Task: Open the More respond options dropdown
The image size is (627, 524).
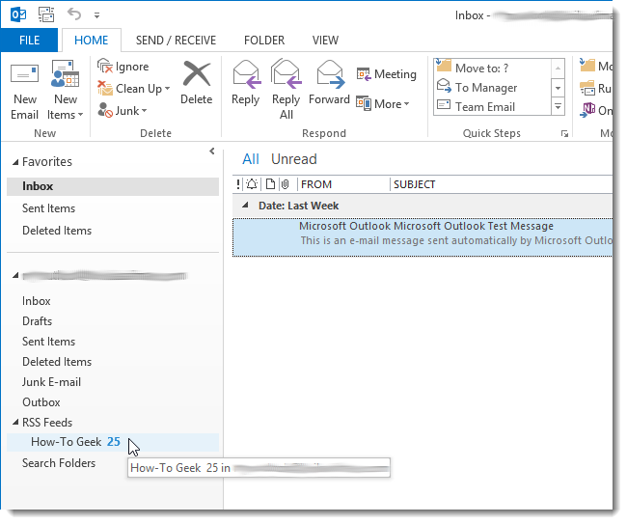Action: click(x=383, y=104)
